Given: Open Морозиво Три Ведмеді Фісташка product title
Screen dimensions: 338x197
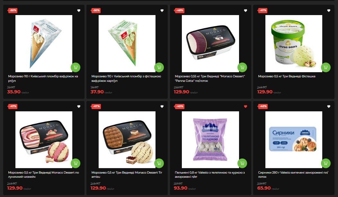Looking at the screenshot, I should click(x=287, y=76).
